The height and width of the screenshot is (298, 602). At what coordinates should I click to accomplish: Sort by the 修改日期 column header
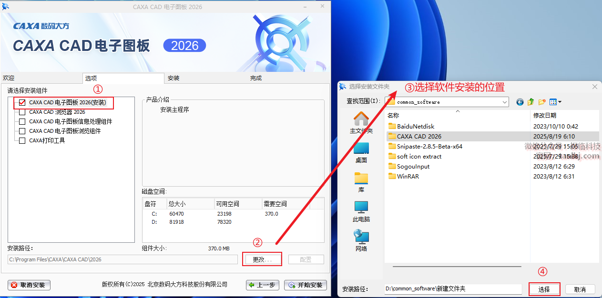pos(544,116)
